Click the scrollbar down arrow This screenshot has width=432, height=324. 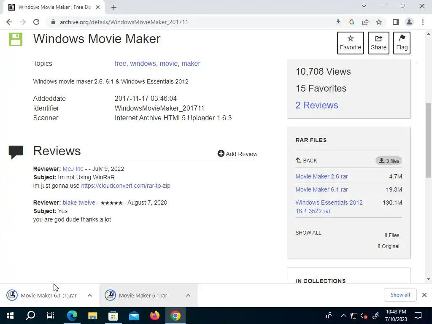tap(428, 279)
